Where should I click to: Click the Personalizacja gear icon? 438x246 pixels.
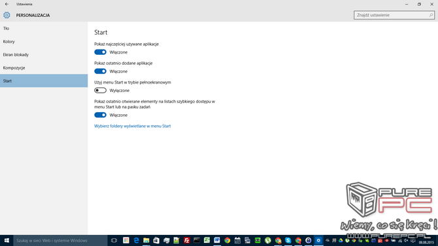pyautogui.click(x=7, y=15)
